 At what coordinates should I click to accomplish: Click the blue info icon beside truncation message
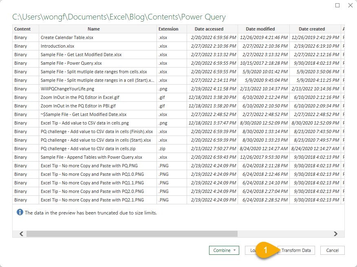point(20,212)
